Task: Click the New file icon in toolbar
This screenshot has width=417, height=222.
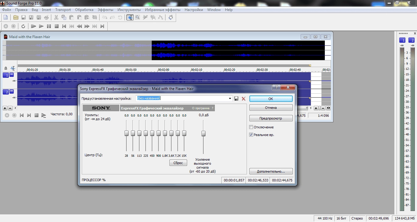Action: [x=5, y=17]
